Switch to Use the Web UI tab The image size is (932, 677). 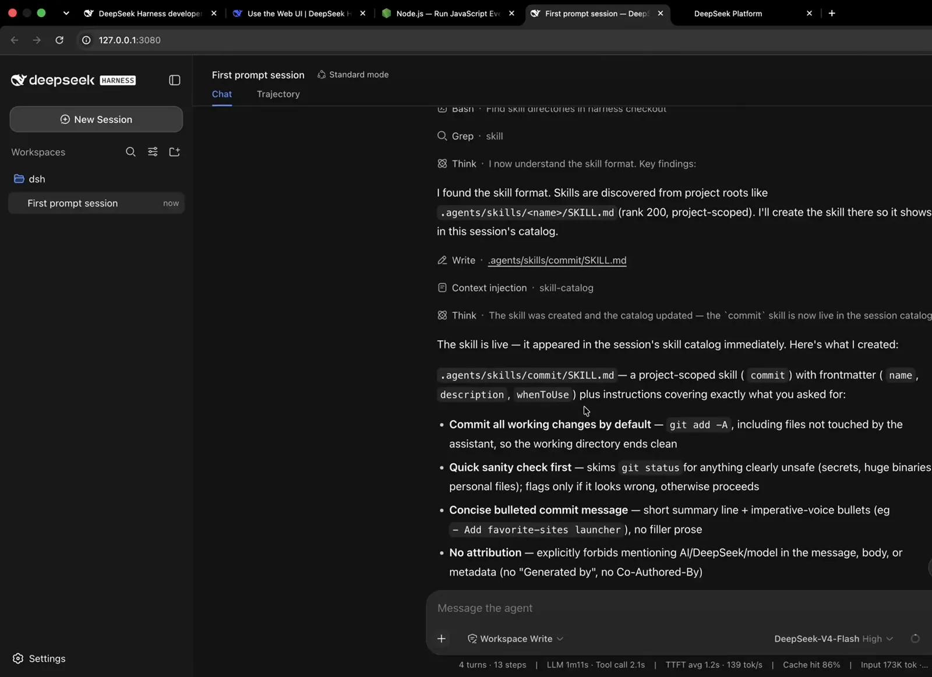pyautogui.click(x=299, y=13)
